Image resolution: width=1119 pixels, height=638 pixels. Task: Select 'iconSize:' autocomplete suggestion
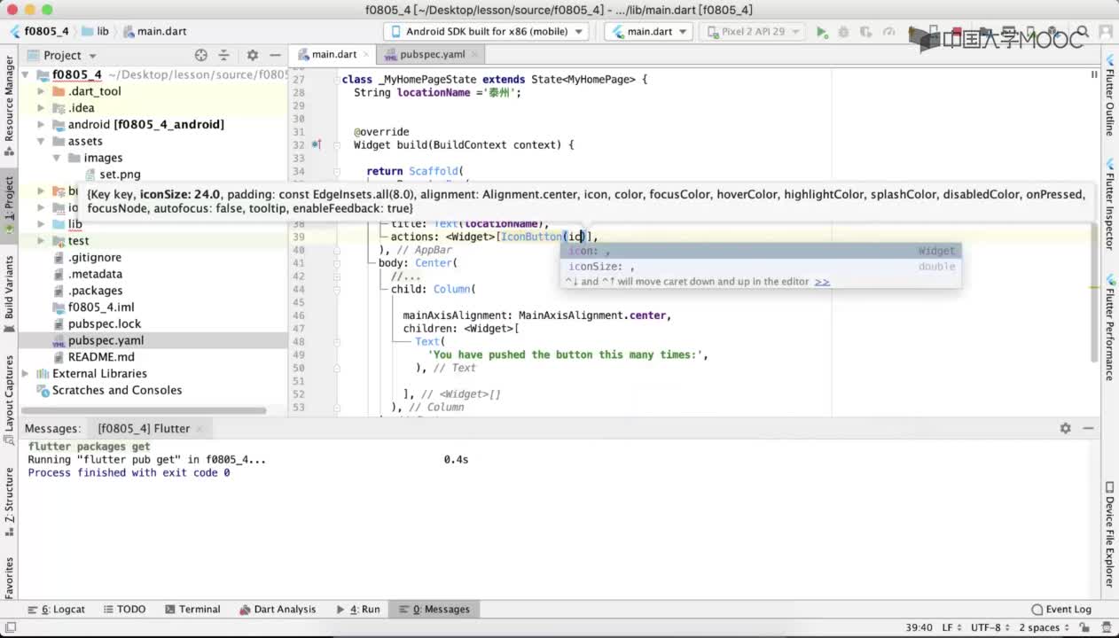coord(762,266)
